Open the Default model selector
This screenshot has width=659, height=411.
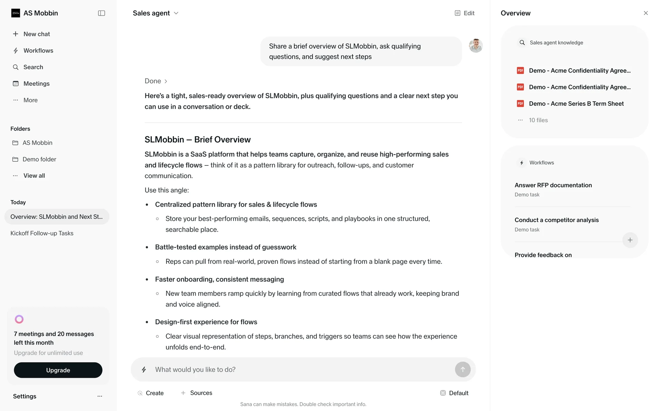click(x=454, y=393)
